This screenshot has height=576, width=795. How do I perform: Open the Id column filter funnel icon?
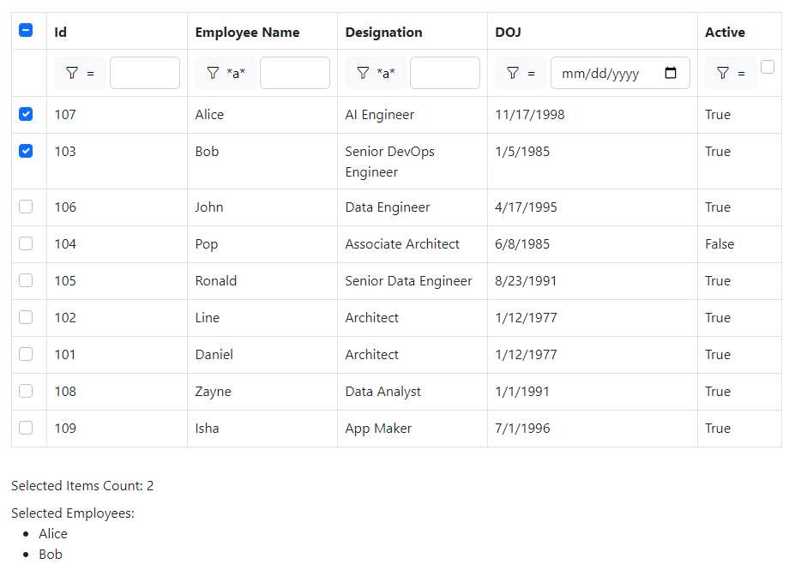pyautogui.click(x=71, y=72)
